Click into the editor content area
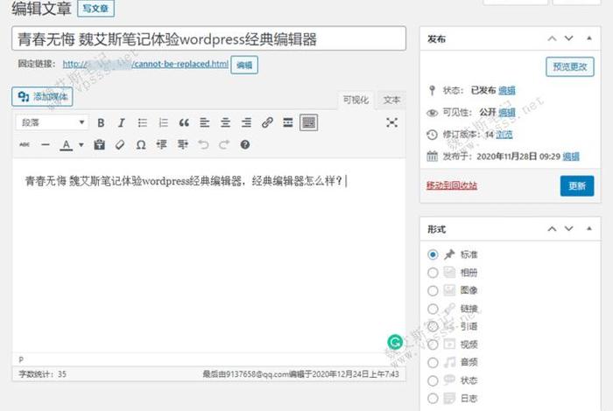 (208, 255)
